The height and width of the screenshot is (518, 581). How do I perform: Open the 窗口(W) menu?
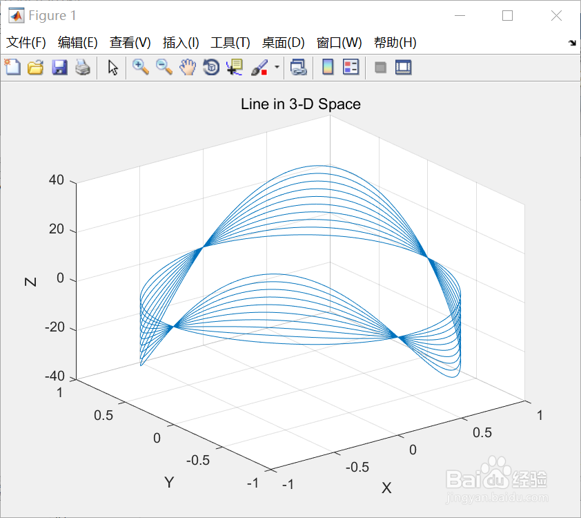[339, 43]
